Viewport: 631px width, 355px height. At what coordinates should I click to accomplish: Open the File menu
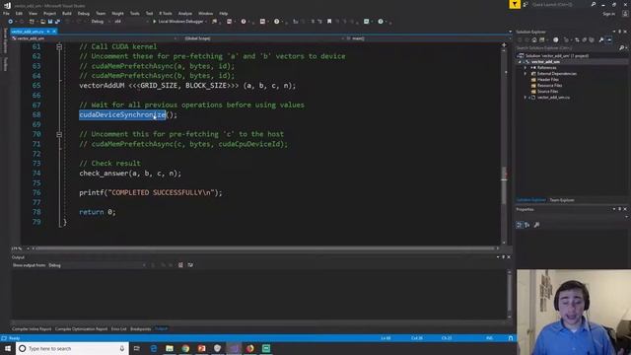pos(6,13)
